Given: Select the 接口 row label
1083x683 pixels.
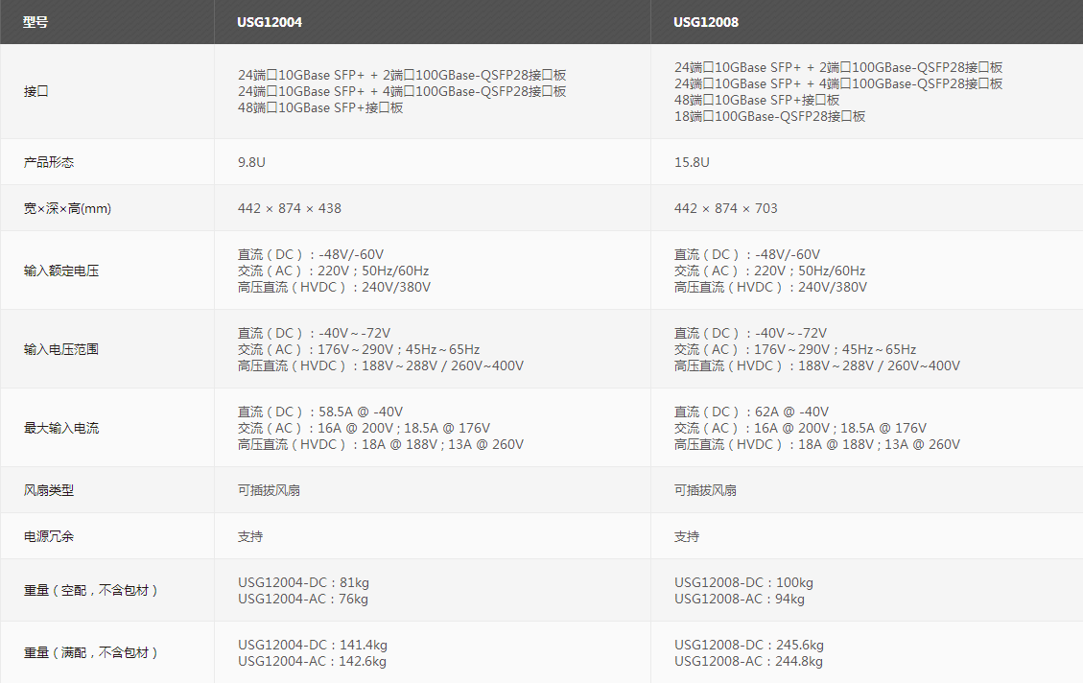Looking at the screenshot, I should coord(35,91).
